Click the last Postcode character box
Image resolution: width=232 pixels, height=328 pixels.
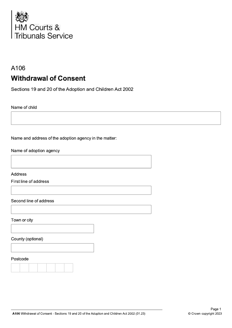point(68,268)
